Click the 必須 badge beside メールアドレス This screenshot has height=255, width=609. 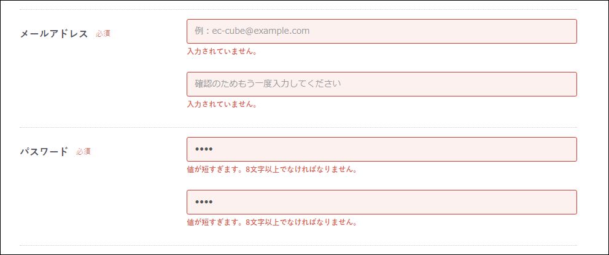coord(103,34)
